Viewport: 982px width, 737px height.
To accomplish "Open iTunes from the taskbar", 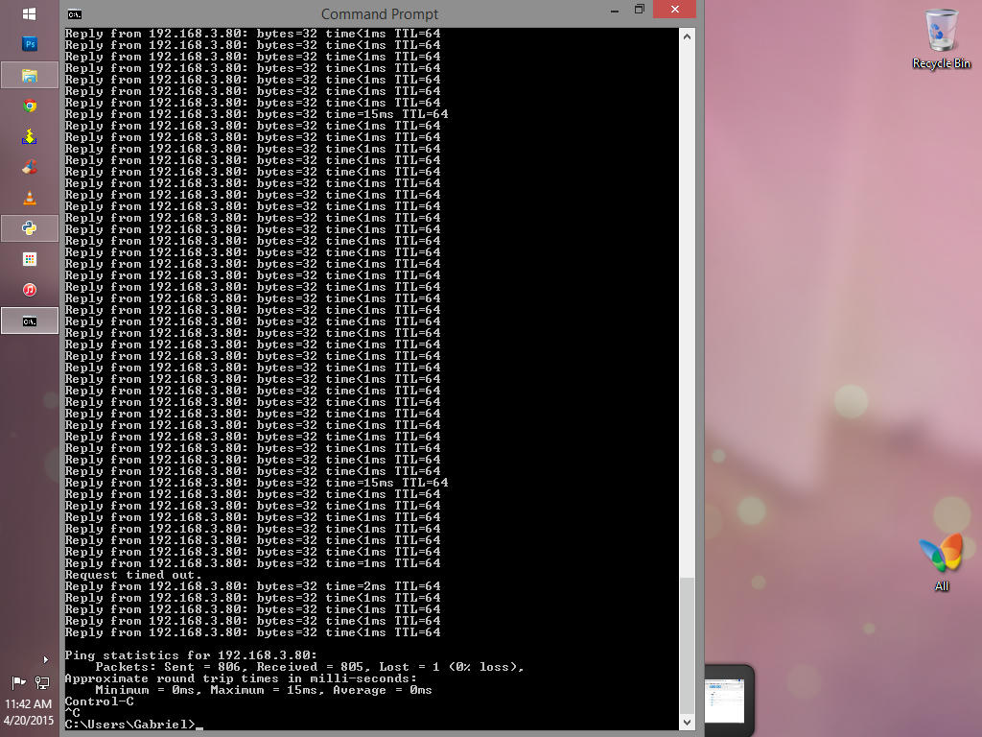I will (30, 290).
